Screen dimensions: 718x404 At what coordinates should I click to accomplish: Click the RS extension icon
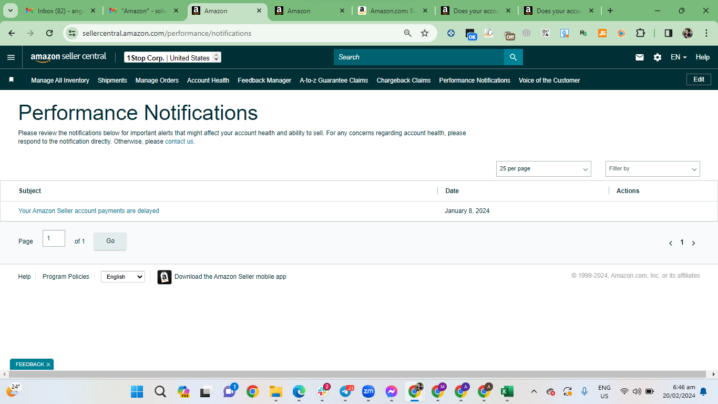[x=583, y=33]
